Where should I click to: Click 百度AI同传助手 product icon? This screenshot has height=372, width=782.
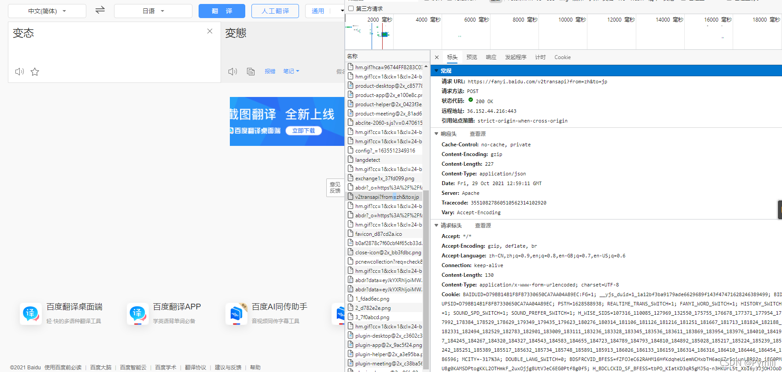click(236, 314)
